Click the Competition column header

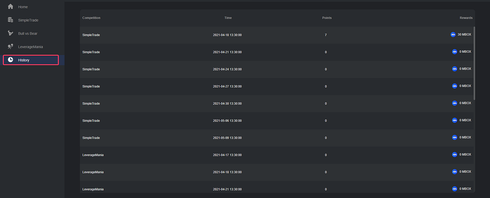click(91, 18)
